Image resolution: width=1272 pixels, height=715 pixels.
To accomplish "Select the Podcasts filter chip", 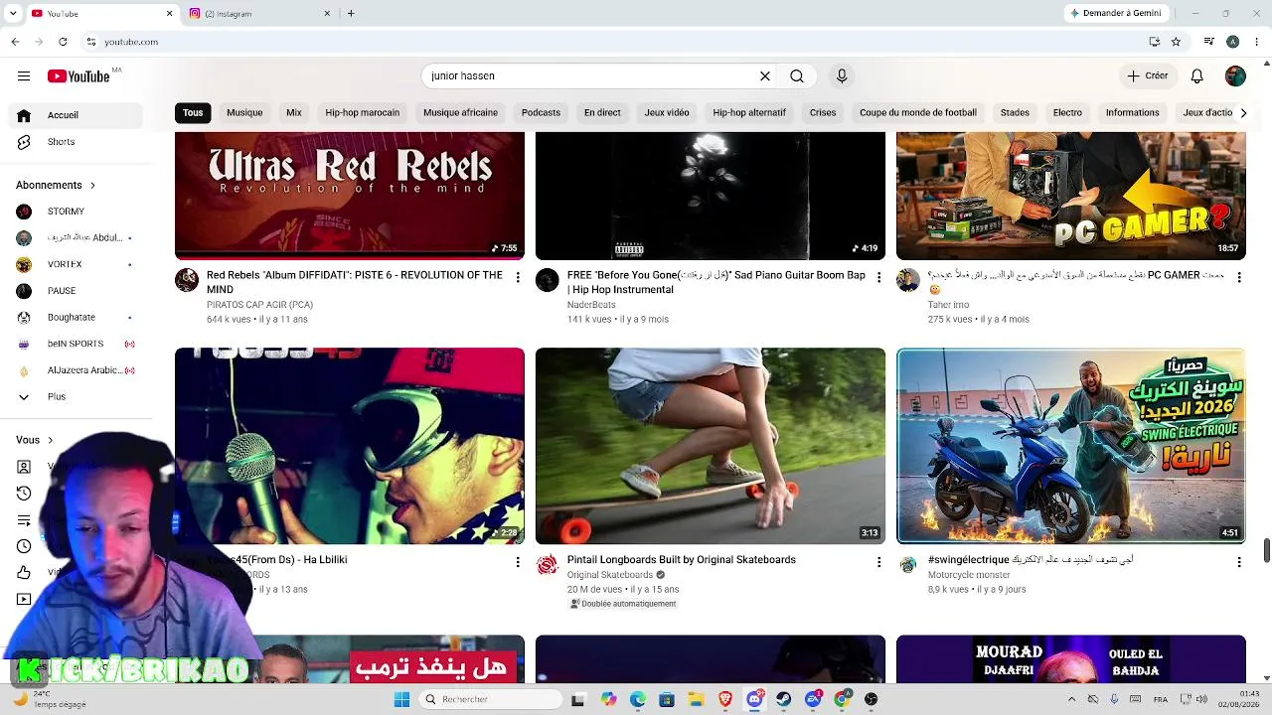I will [541, 113].
